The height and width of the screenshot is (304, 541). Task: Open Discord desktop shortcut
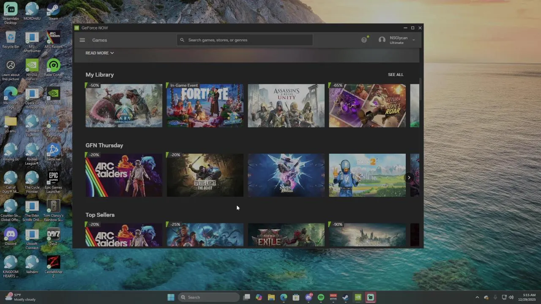[11, 237]
